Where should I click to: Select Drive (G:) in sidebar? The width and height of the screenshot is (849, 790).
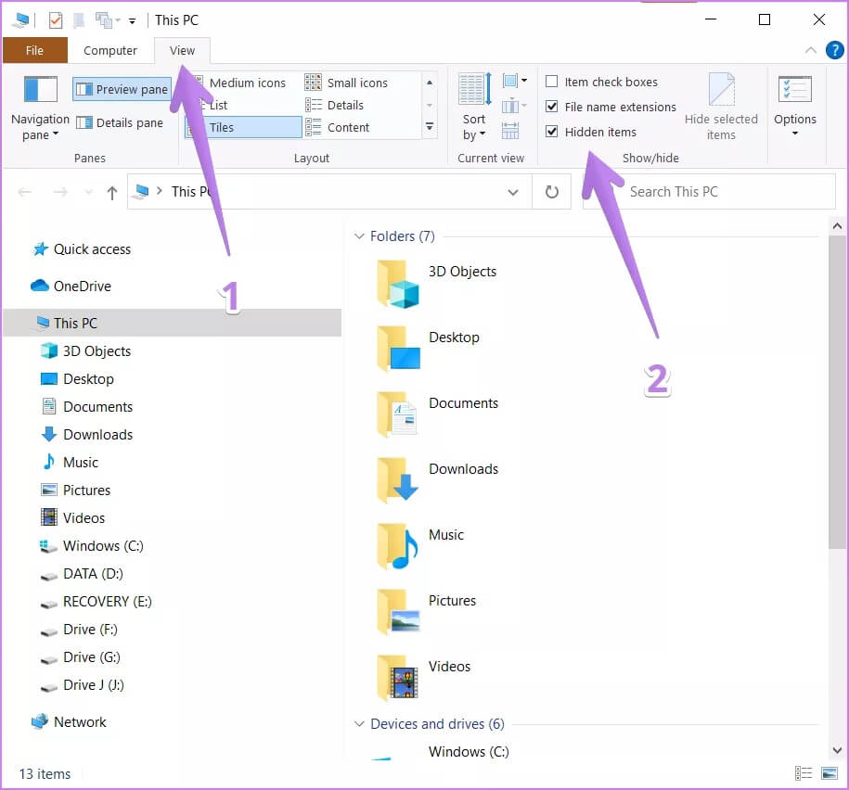81,657
